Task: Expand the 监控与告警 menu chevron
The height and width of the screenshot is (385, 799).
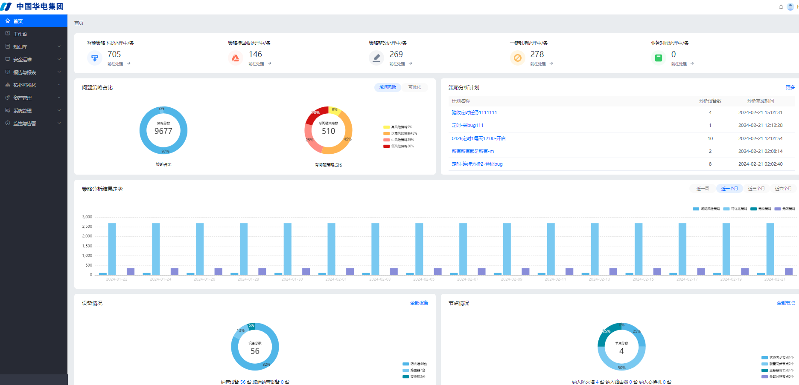Action: pos(59,123)
